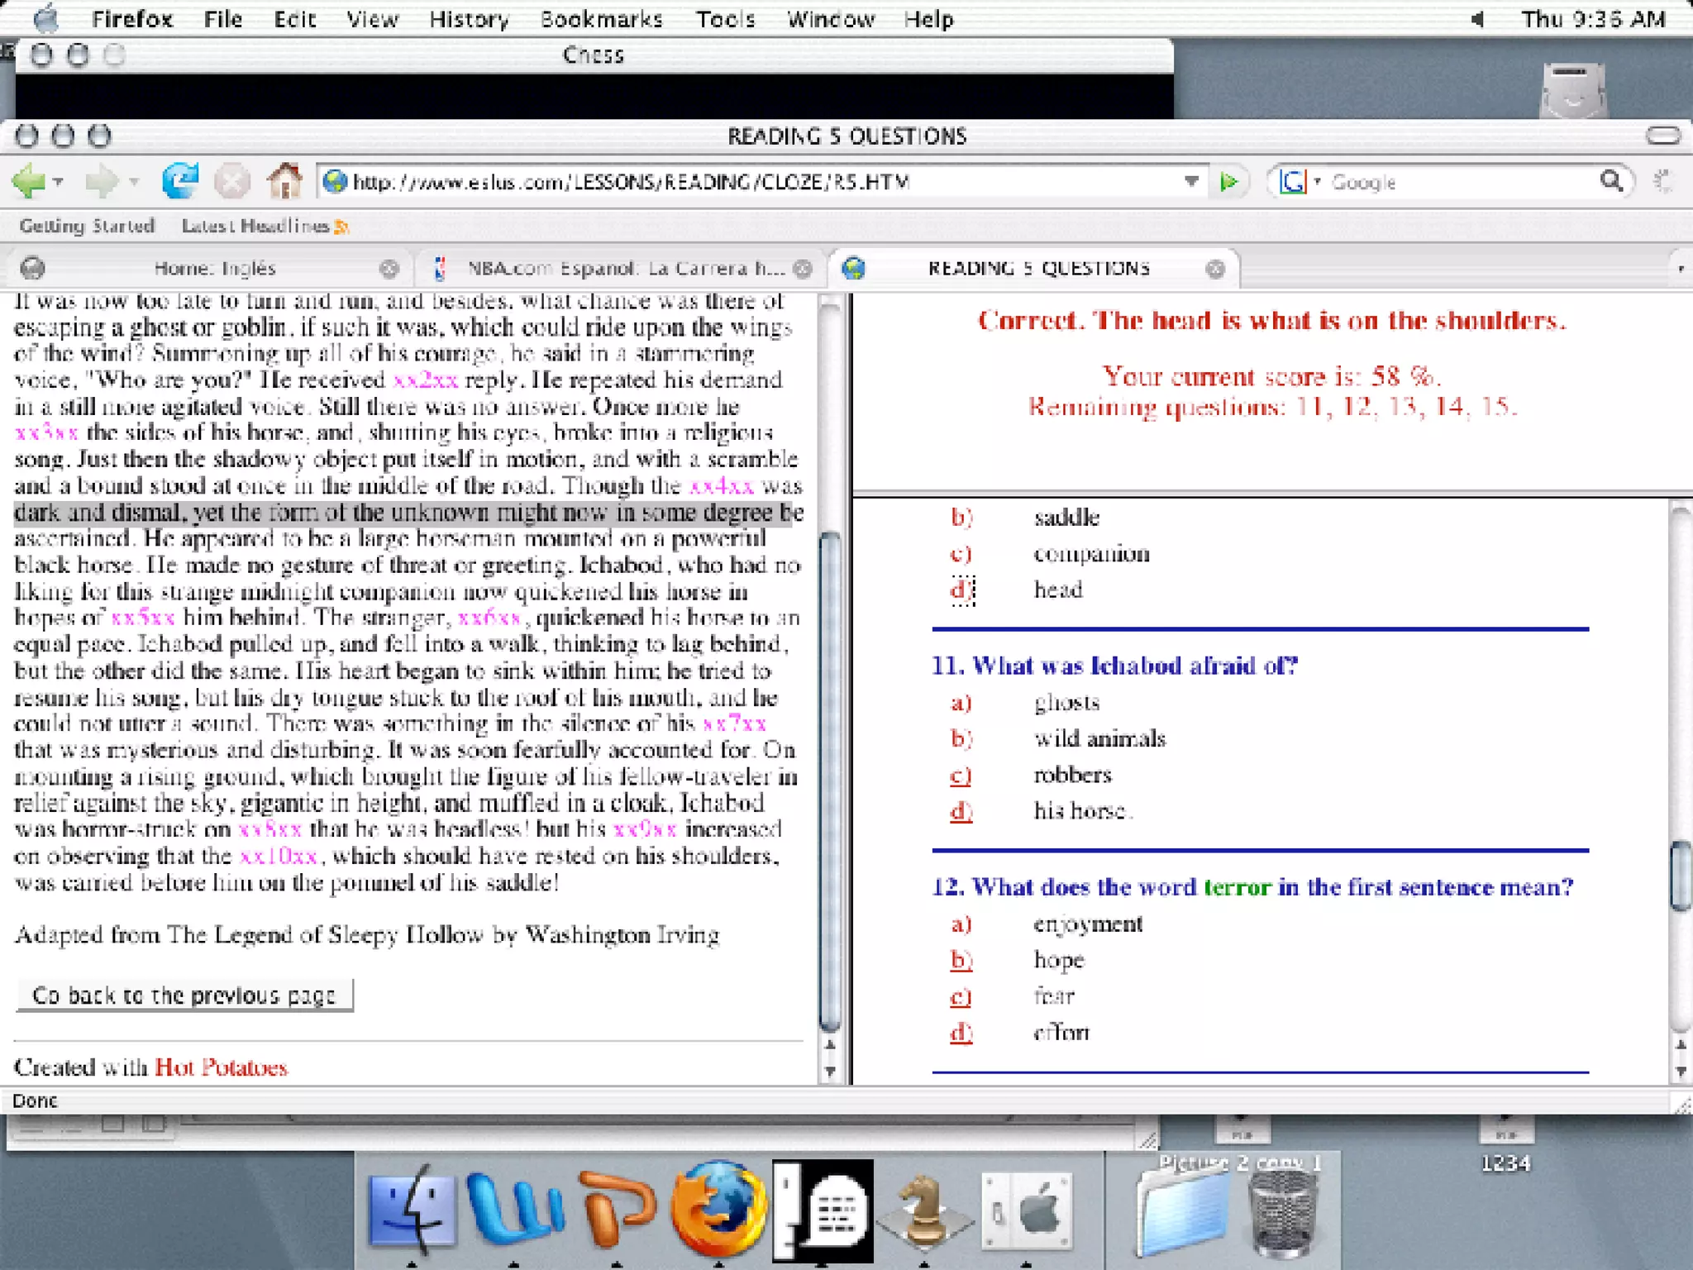Click the Home icon in toolbar
This screenshot has width=1693, height=1270.
pos(284,180)
